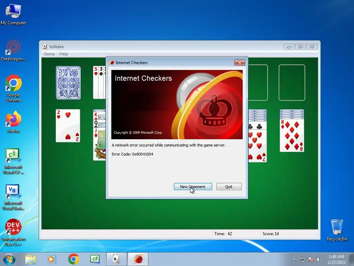This screenshot has width=354, height=266.
Task: Open Chrome from the taskbar
Action: point(73,259)
